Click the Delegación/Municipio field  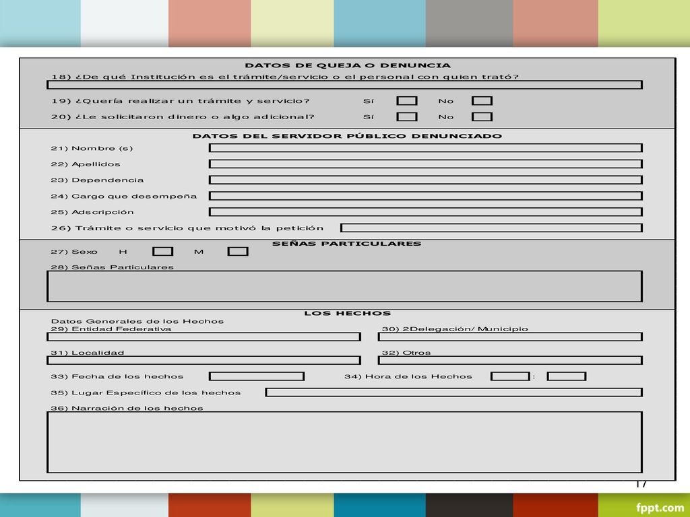point(510,337)
